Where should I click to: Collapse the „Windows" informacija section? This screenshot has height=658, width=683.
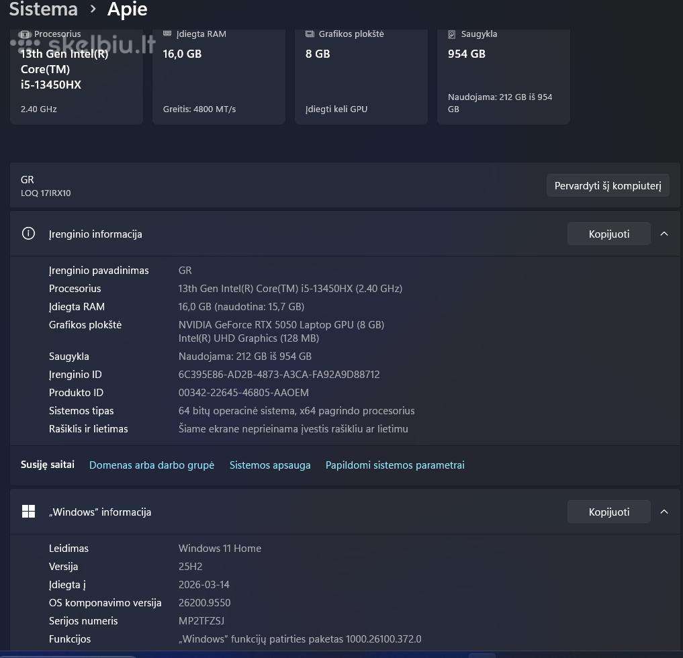pyautogui.click(x=664, y=512)
